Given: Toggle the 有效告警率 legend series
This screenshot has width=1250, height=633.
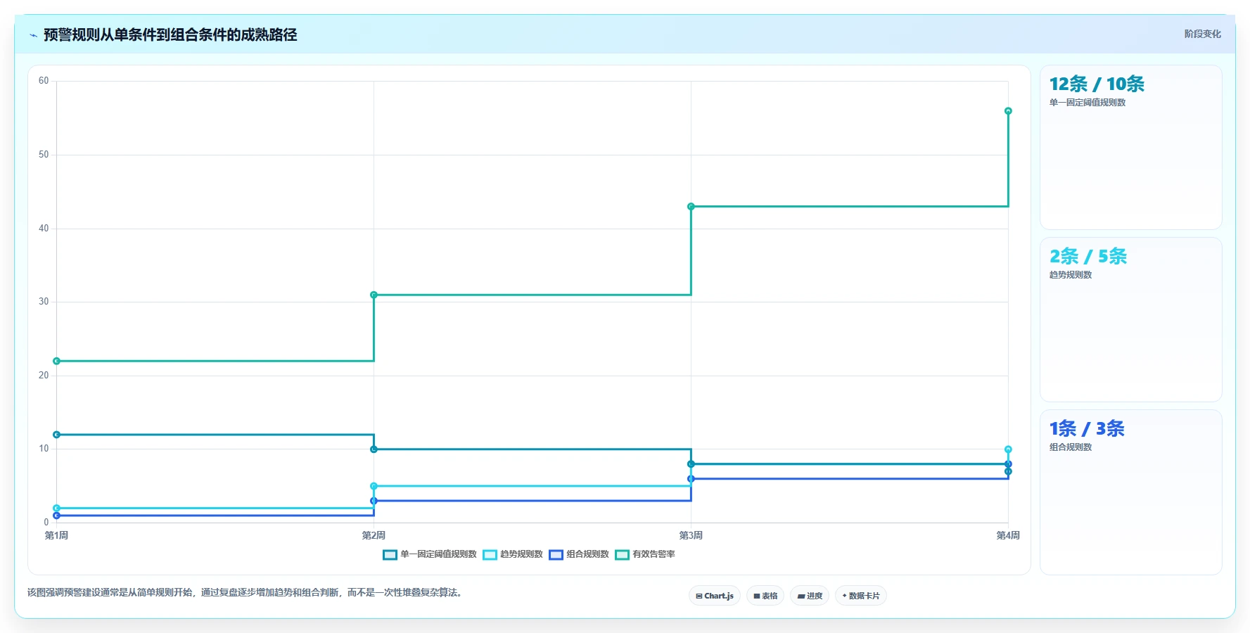Looking at the screenshot, I should [x=645, y=554].
